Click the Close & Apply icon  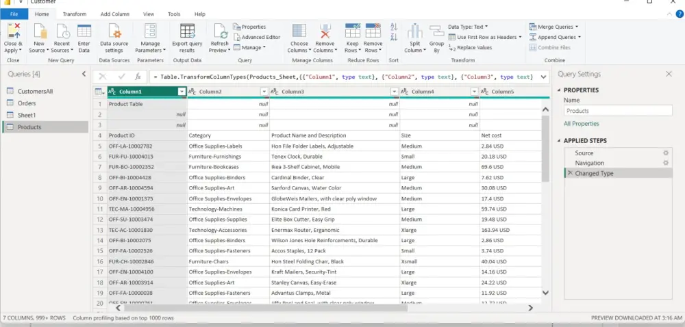coord(13,32)
